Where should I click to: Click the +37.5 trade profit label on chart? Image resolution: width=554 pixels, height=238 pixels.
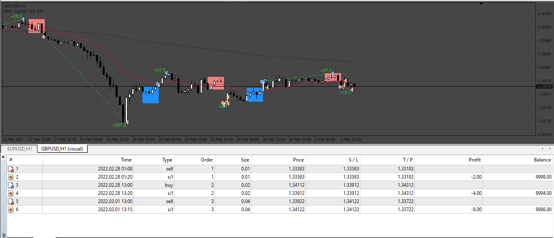[160, 70]
